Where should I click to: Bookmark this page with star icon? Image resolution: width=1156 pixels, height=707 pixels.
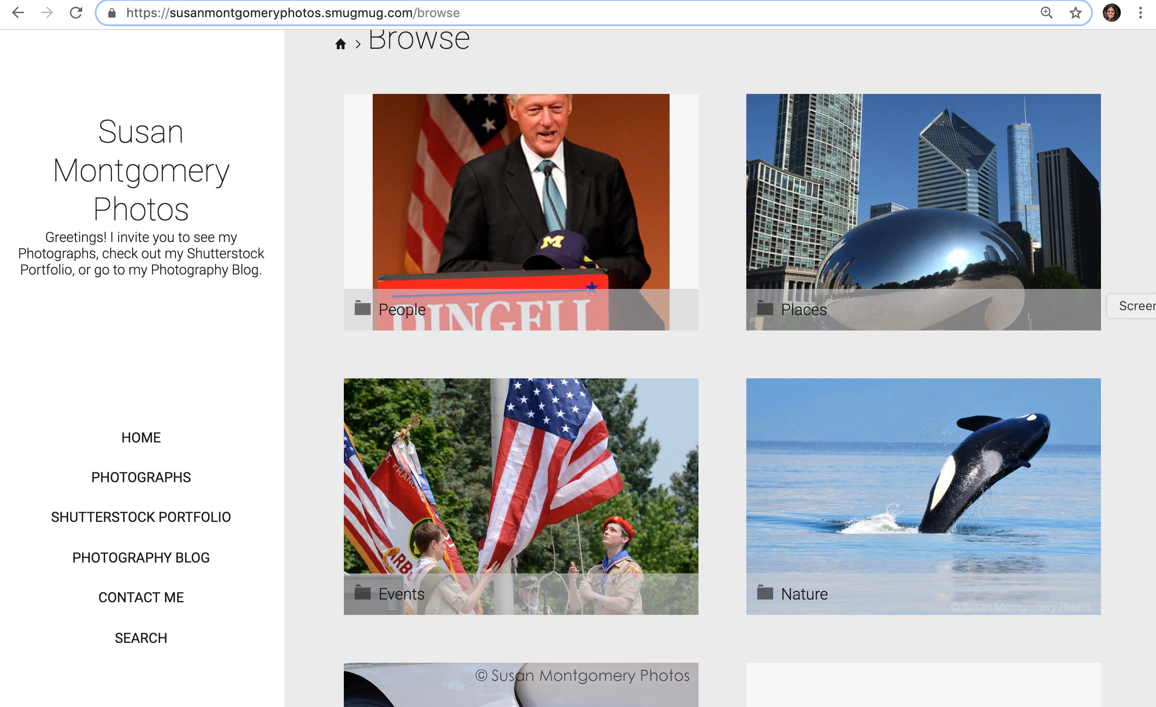coord(1075,13)
